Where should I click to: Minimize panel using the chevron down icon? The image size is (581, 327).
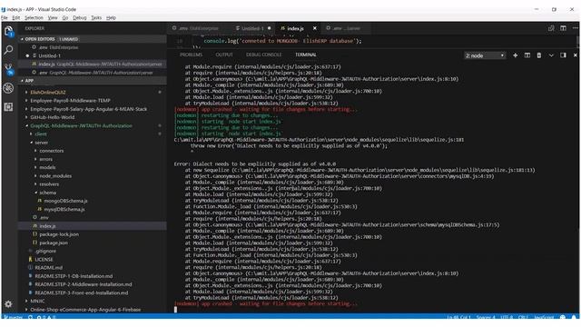(551, 55)
